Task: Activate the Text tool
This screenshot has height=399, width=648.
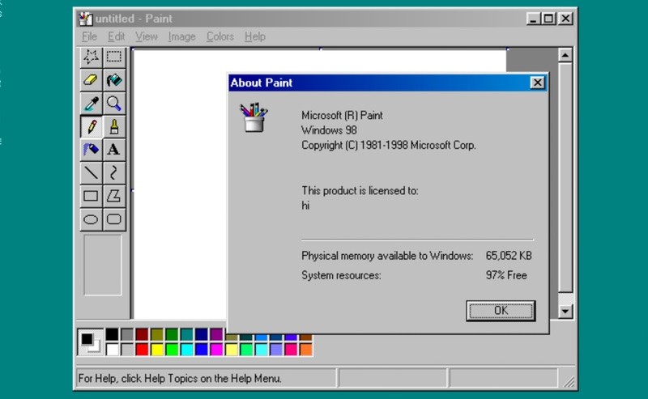Action: pos(114,150)
